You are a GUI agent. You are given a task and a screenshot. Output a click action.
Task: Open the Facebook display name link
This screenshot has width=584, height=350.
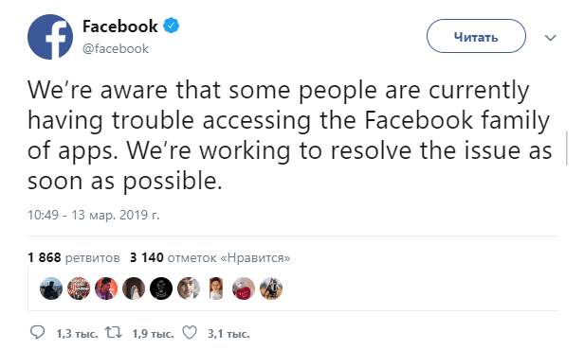coord(119,26)
